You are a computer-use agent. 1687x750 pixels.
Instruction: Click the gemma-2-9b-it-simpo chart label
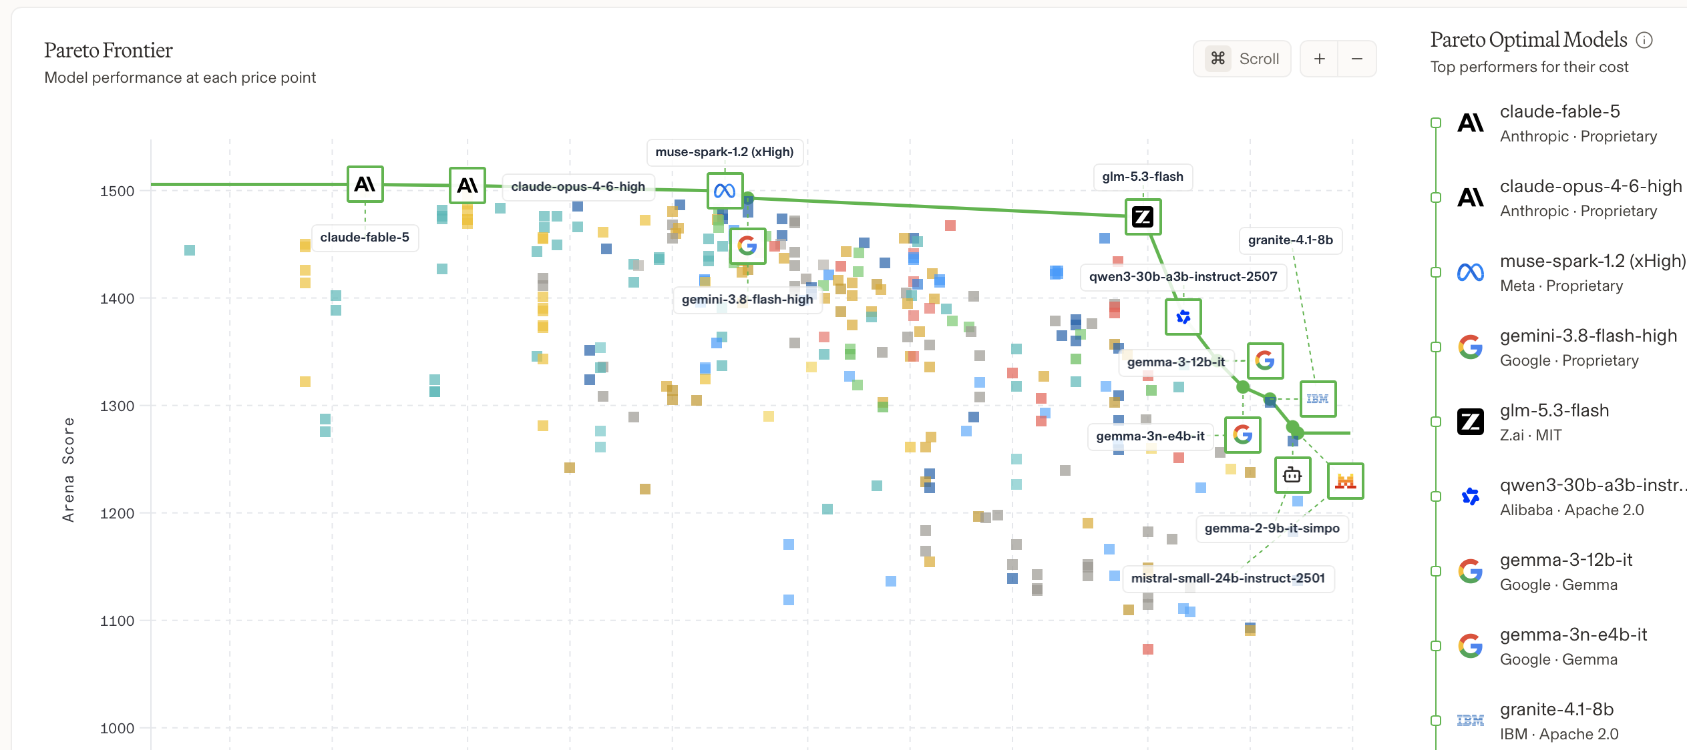click(x=1272, y=528)
